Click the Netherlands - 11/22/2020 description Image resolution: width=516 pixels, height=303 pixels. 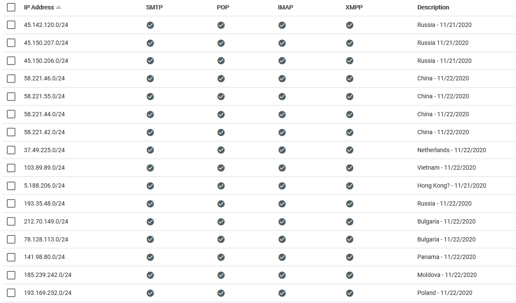click(x=451, y=150)
